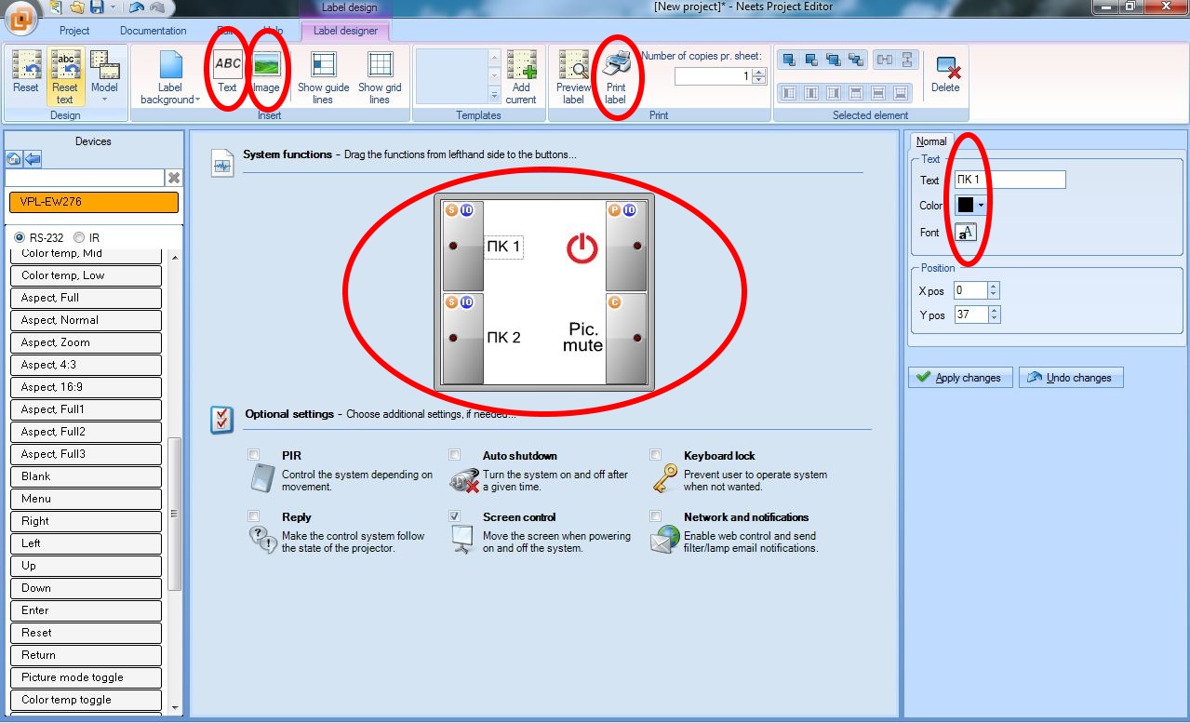This screenshot has width=1190, height=723.
Task: Click the back arrow in Devices panel
Action: pos(33,159)
